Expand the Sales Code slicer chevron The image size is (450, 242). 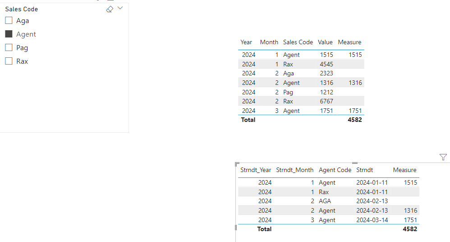click(x=120, y=8)
